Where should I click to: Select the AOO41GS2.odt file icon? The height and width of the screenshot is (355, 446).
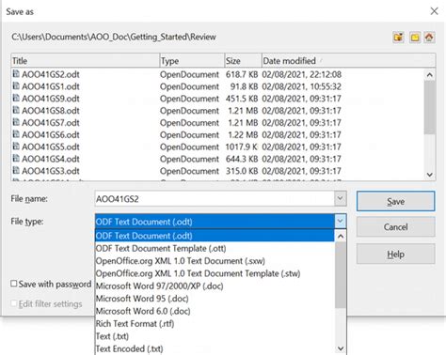click(x=16, y=74)
